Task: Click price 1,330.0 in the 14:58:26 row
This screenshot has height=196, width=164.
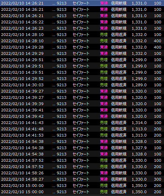Action: pos(139,173)
